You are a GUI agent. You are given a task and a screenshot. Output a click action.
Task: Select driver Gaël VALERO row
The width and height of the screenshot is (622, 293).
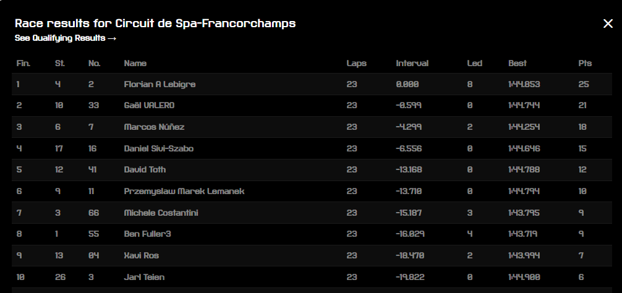(x=312, y=106)
